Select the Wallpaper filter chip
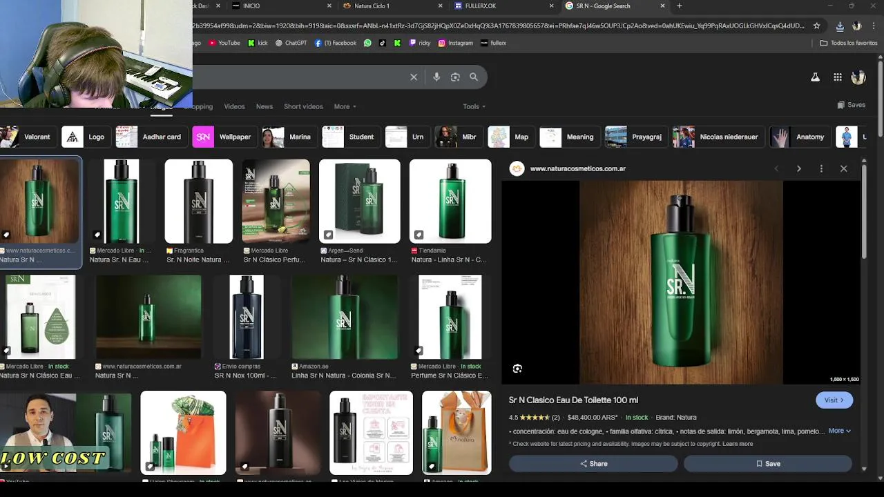 [x=224, y=137]
